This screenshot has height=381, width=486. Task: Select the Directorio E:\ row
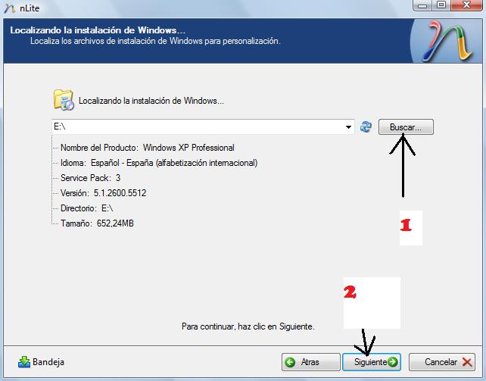pyautogui.click(x=86, y=208)
